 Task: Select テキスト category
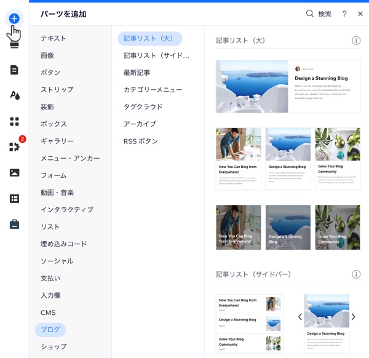[53, 38]
